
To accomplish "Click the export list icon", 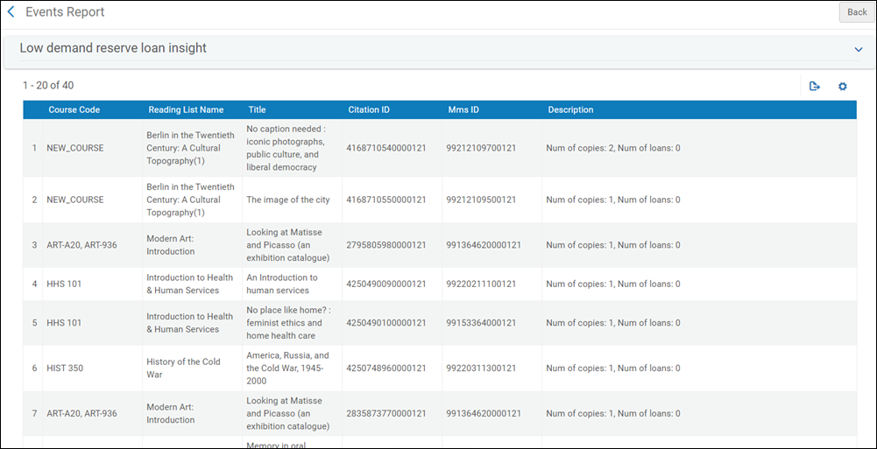I will 815,86.
